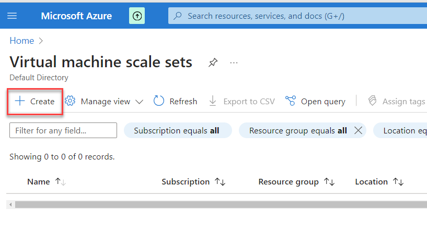Remove the Resource group filter with X
Viewport: 427px width, 246px height.
tap(358, 130)
